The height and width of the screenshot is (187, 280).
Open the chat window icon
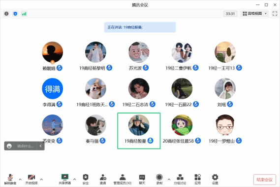click(142, 178)
